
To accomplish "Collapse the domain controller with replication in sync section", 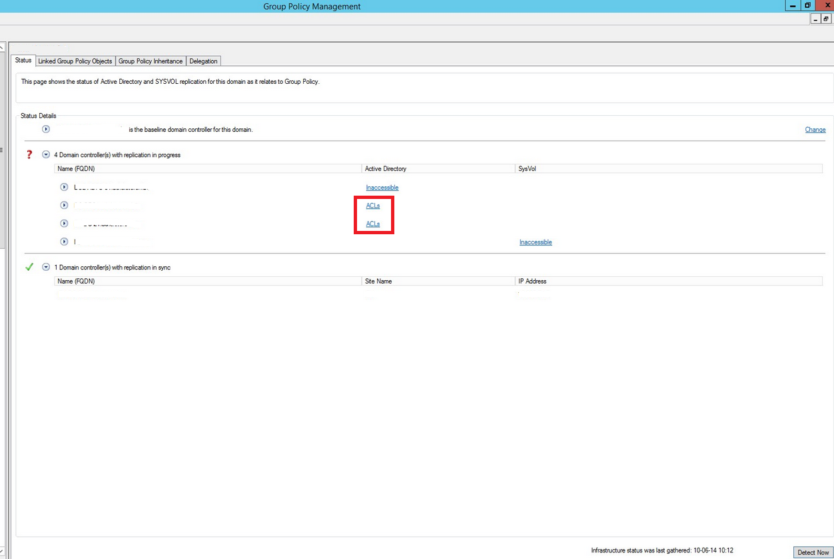I will (45, 266).
